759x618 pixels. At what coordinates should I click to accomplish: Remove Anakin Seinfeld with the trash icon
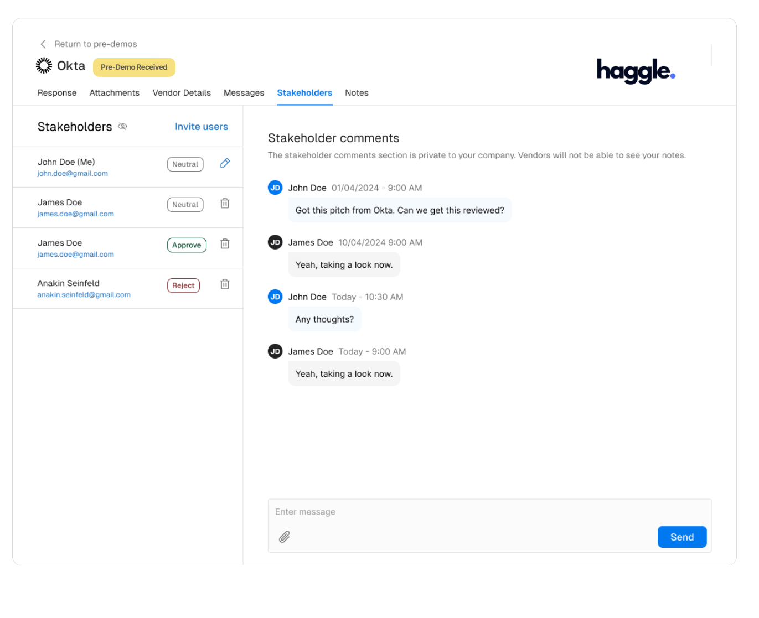[224, 284]
